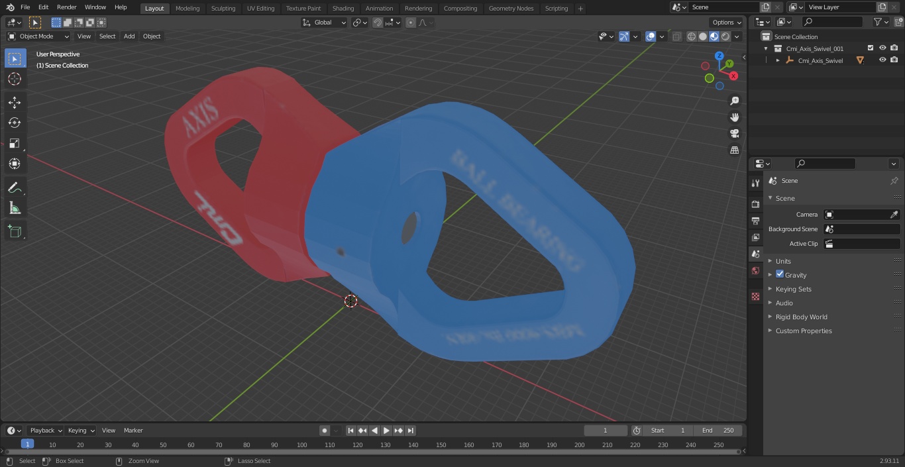The image size is (905, 467).
Task: Open the View Layer properties tab
Action: click(x=755, y=237)
